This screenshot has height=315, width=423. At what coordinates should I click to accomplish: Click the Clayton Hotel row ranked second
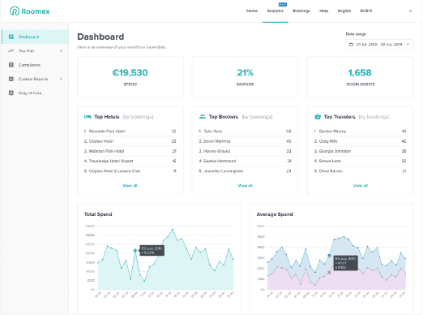pyautogui.click(x=130, y=141)
